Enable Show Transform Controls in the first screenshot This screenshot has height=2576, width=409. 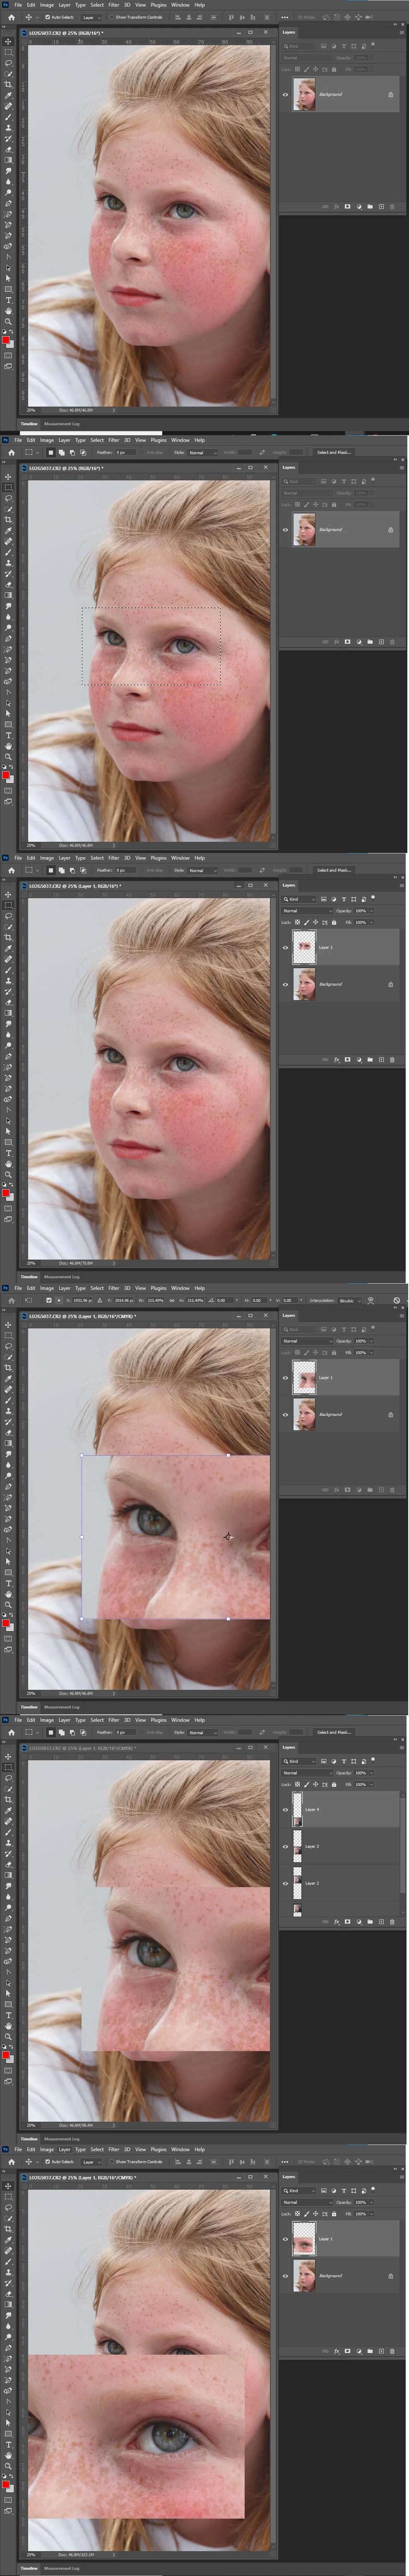113,17
